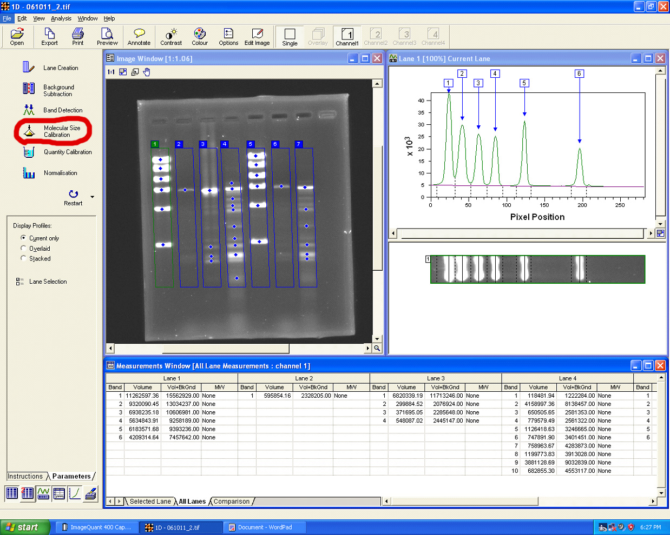Switch to the Selected Lane tab
This screenshot has height=535, width=670.
pos(150,501)
